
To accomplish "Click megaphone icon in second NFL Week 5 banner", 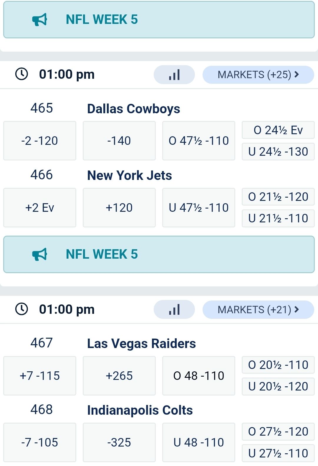I will (40, 254).
